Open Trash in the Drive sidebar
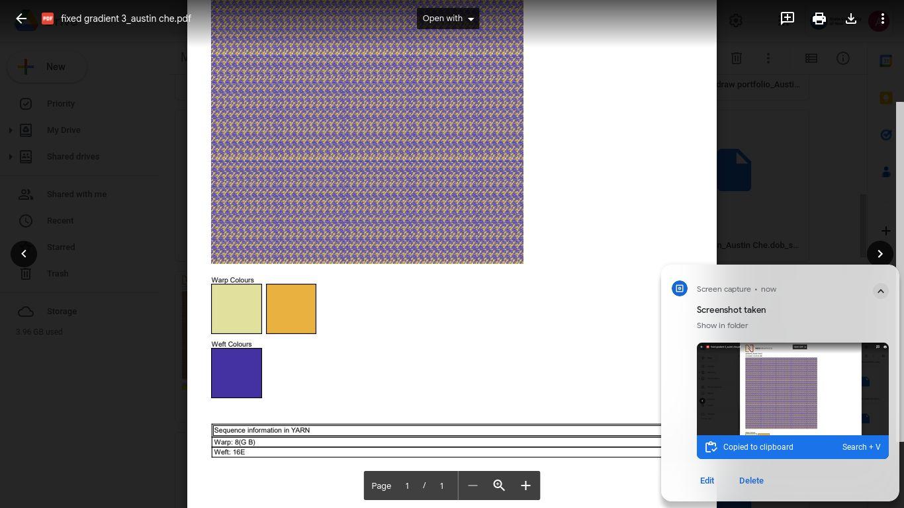The width and height of the screenshot is (904, 508). click(58, 274)
